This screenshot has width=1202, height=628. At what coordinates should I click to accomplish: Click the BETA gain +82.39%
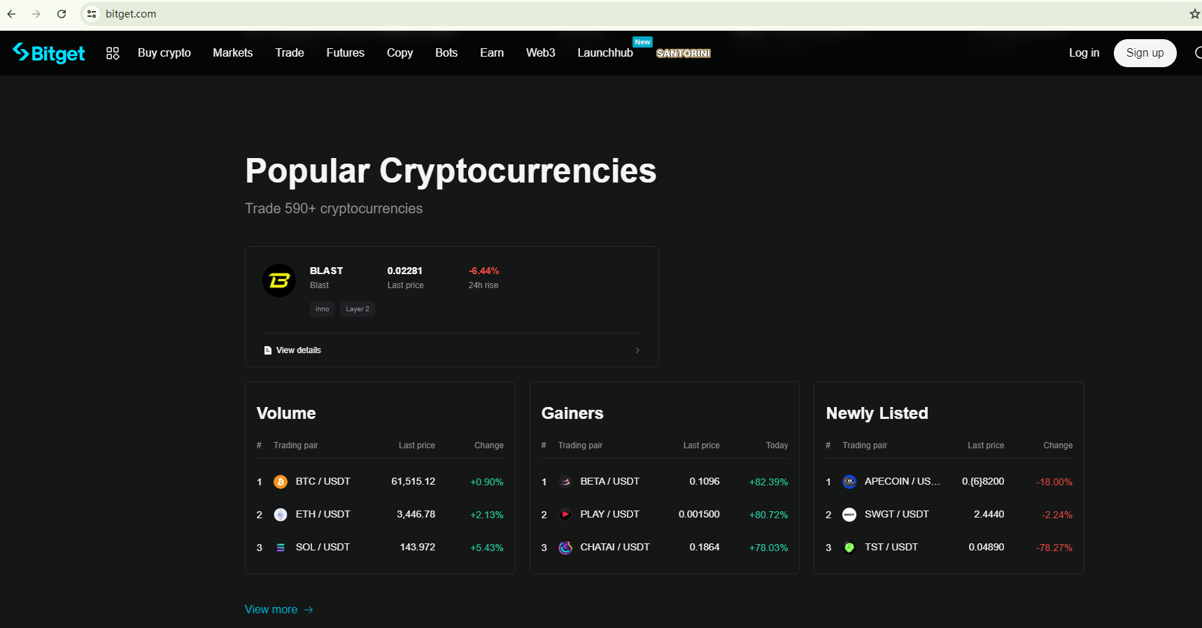pyautogui.click(x=769, y=483)
